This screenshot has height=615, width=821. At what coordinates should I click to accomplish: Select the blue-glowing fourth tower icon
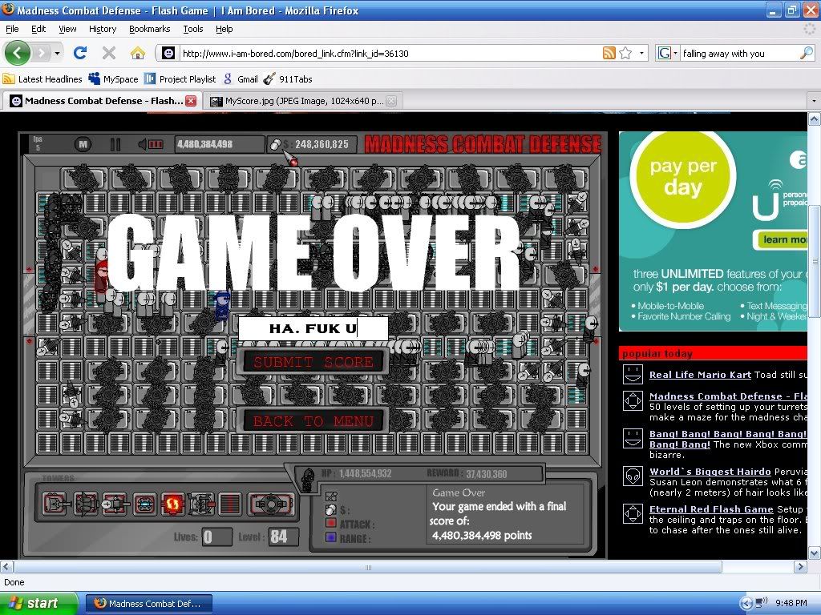tap(144, 504)
